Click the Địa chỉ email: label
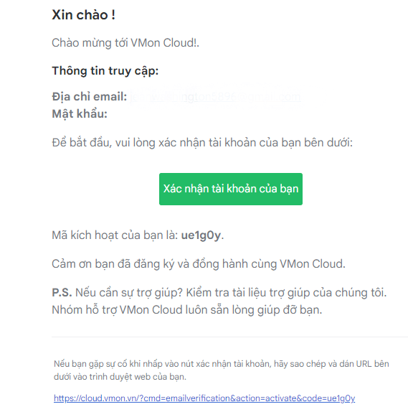This screenshot has width=408, height=417. [x=90, y=97]
